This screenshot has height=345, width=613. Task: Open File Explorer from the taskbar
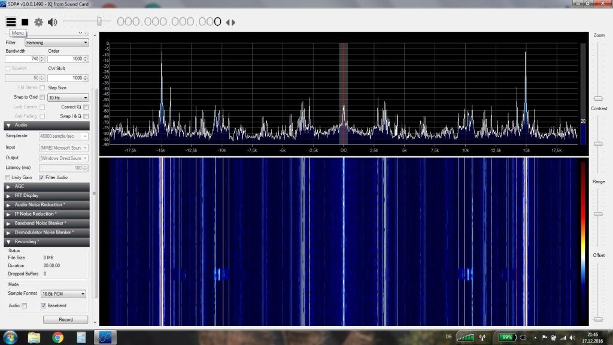click(34, 337)
